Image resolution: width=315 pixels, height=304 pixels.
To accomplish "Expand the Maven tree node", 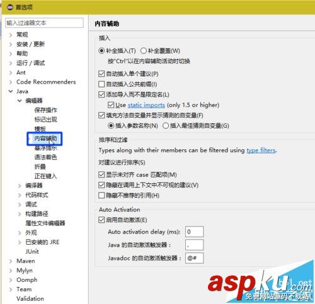I will [x=11, y=261].
